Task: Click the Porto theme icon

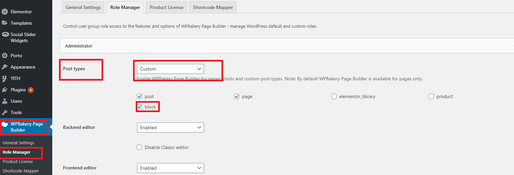Action: tap(4, 55)
